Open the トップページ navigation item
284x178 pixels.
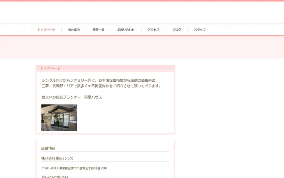click(46, 30)
